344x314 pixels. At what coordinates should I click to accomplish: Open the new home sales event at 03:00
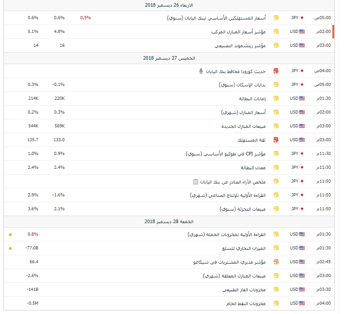click(244, 126)
